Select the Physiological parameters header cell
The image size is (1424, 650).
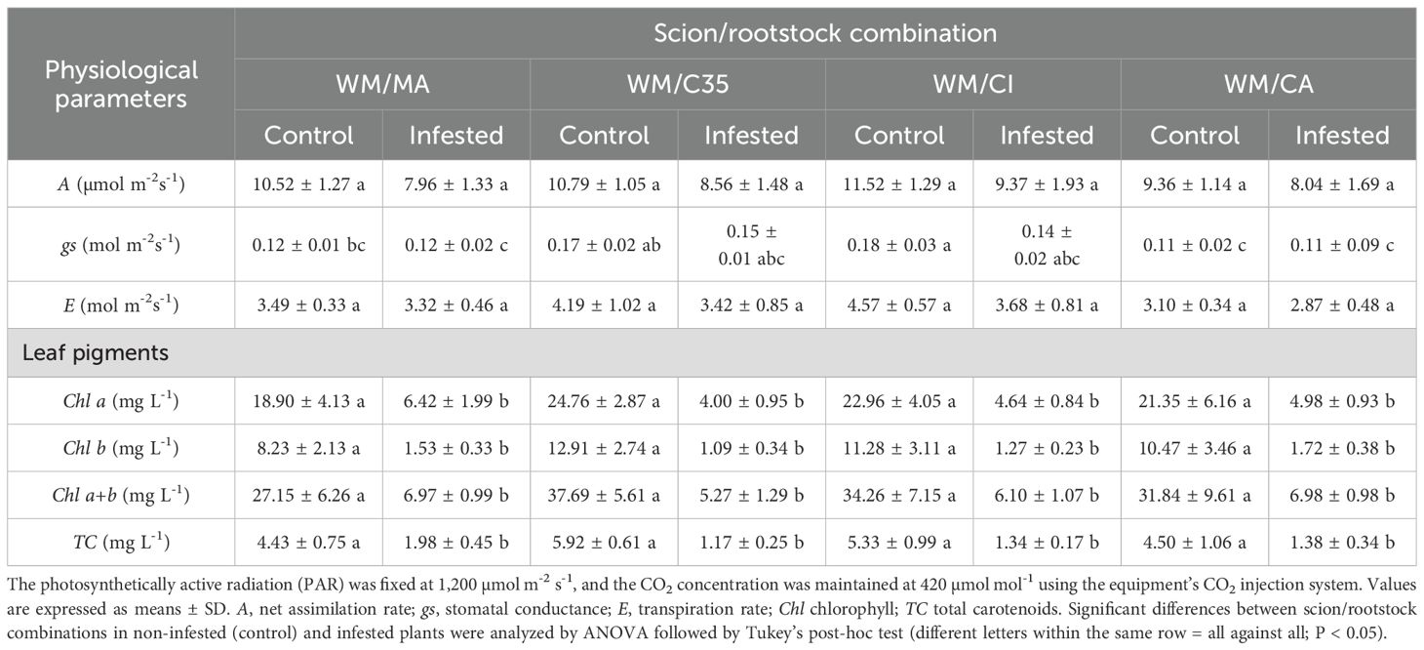pos(124,84)
